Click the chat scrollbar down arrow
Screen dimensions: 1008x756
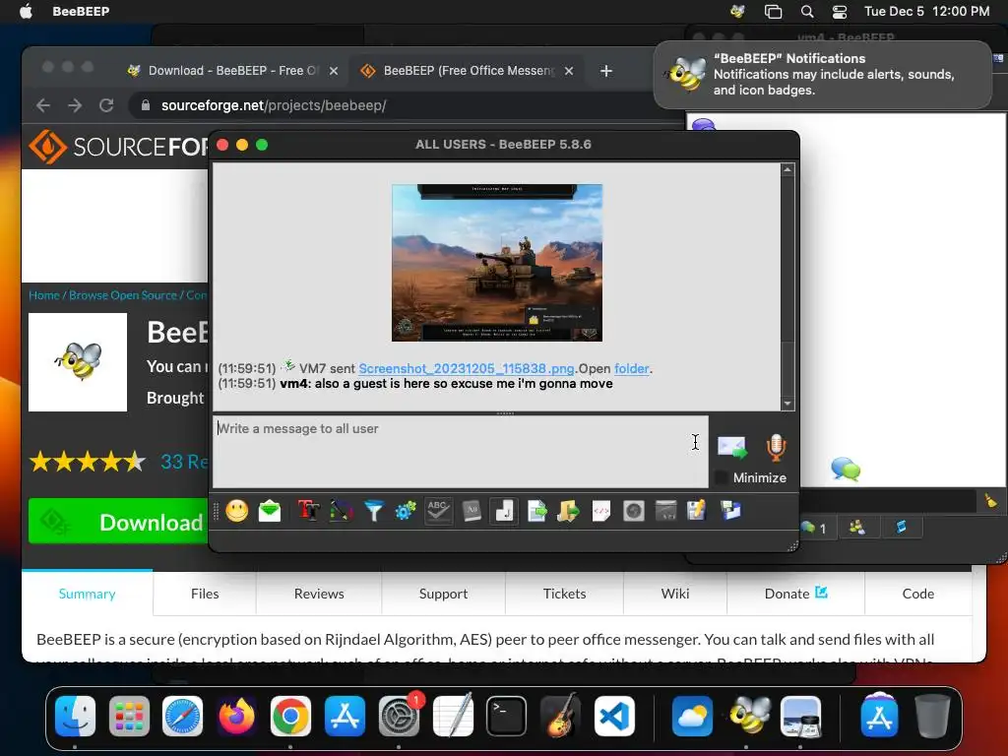coord(787,404)
